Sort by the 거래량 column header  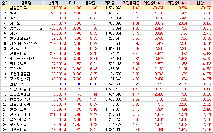(110, 3)
